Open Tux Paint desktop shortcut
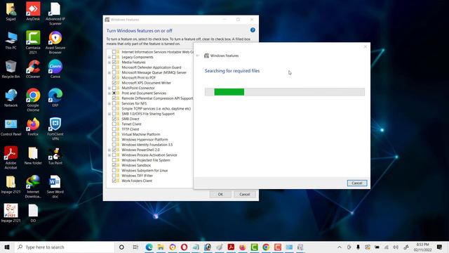 click(x=55, y=155)
